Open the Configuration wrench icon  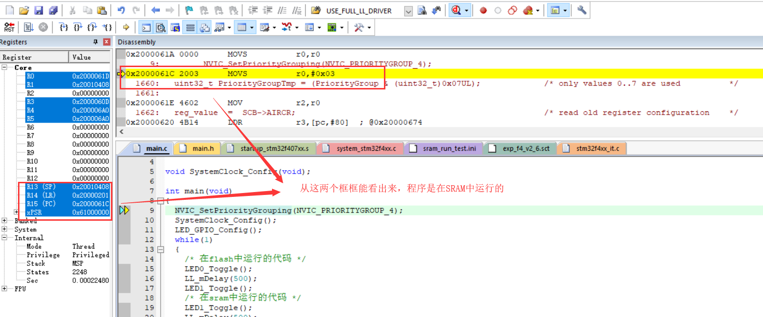pos(581,10)
